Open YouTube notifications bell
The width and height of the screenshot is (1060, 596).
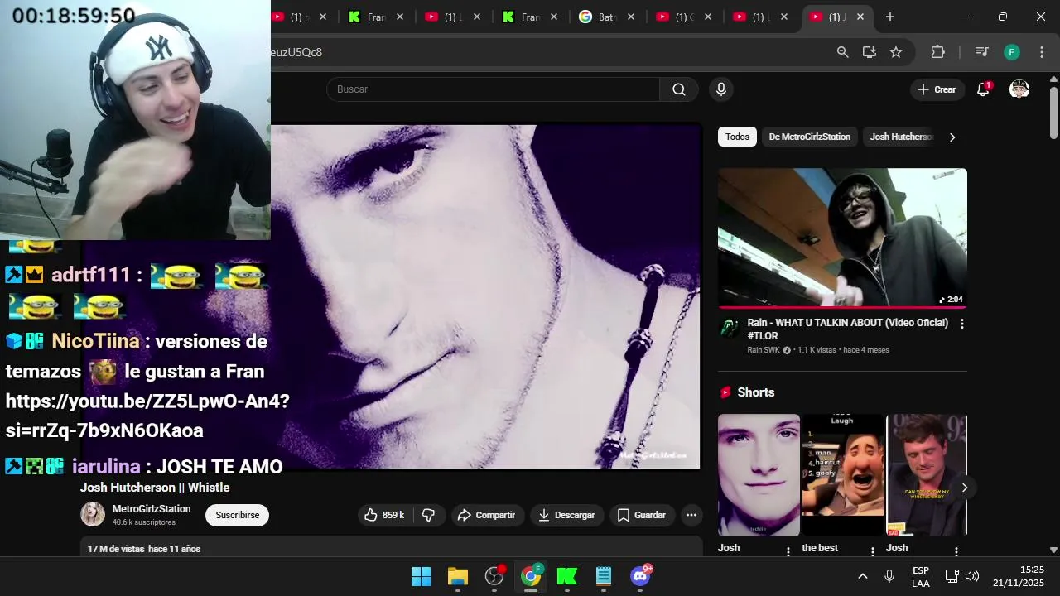[x=983, y=89]
